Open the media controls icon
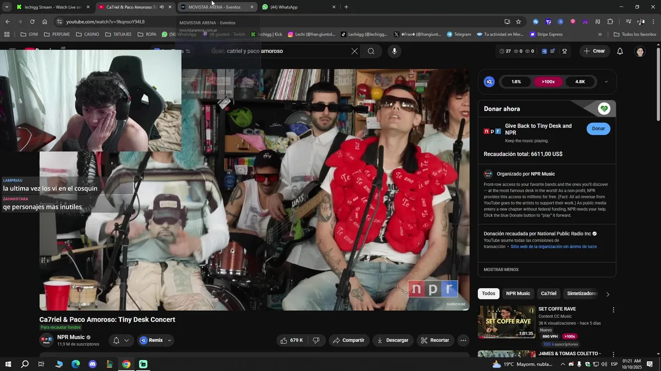Screen dimensions: 661x371 point(628,22)
